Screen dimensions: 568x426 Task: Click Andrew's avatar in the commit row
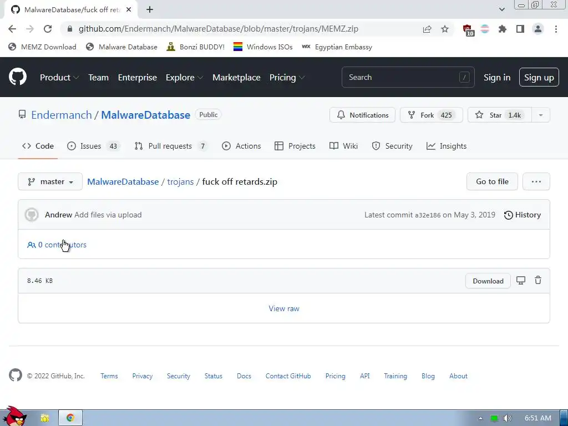pos(32,215)
